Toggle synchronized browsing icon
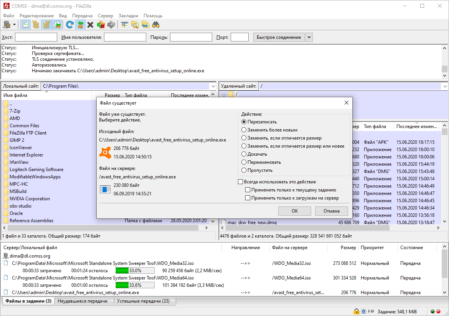449x316 pixels. coord(145,25)
